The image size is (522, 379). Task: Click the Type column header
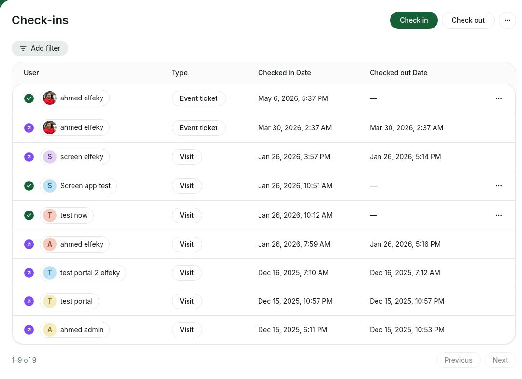pyautogui.click(x=179, y=73)
